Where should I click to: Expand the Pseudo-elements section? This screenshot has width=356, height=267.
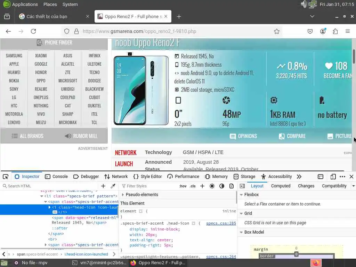coord(123,195)
